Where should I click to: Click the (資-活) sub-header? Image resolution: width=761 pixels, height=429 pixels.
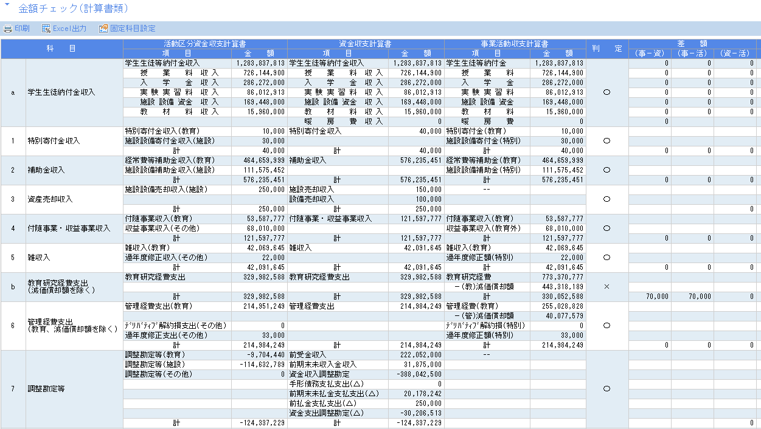[x=735, y=53]
